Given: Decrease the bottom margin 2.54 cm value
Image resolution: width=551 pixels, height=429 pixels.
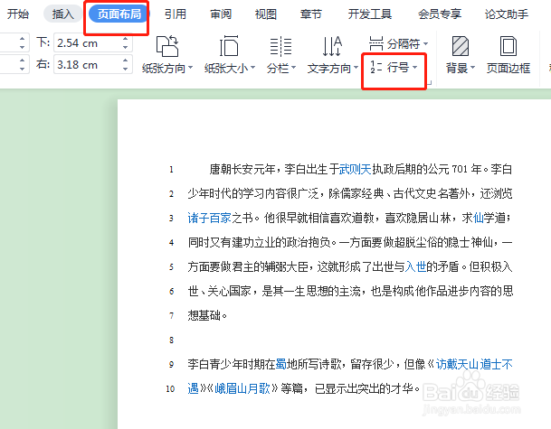Looking at the screenshot, I should click(126, 47).
